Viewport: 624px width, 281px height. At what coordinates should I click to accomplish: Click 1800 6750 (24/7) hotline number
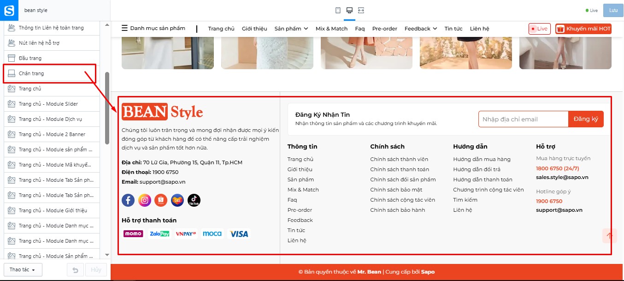coord(558,168)
